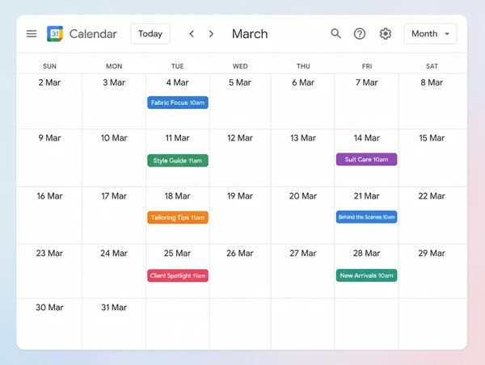Open the Style Guide 11am event
This screenshot has width=485, height=365.
coord(178,161)
